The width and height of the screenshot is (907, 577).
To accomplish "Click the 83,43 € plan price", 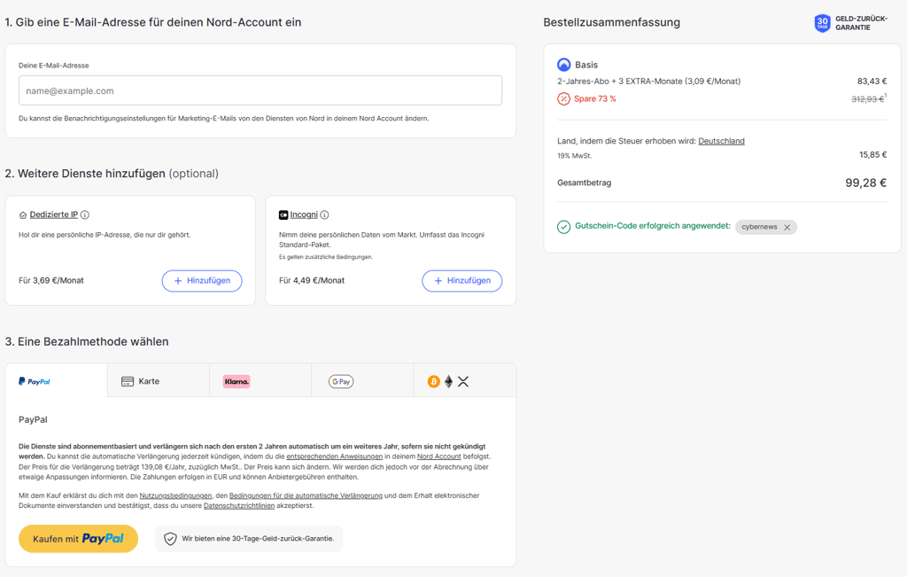I will click(x=872, y=82).
